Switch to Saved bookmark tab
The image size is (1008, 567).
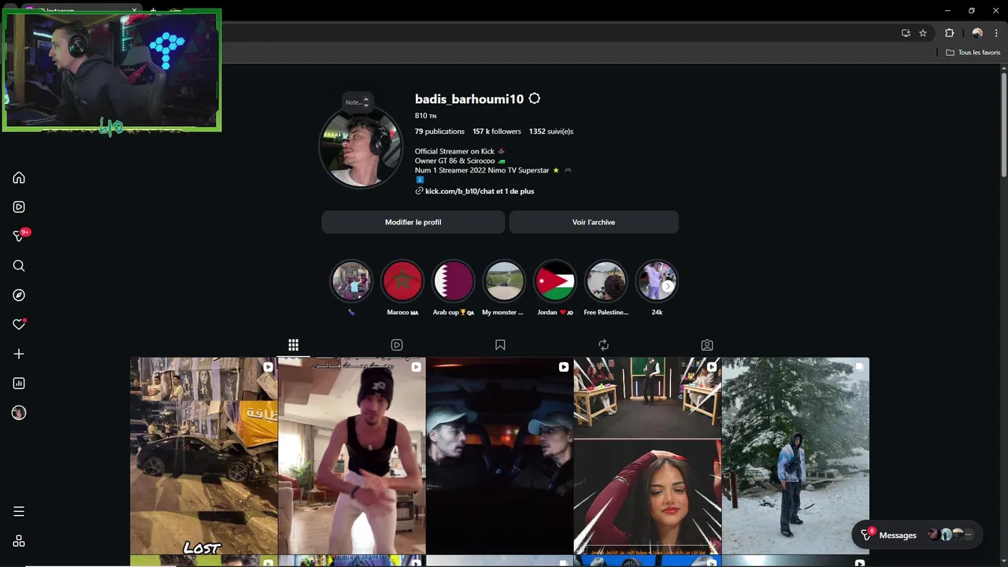point(500,345)
